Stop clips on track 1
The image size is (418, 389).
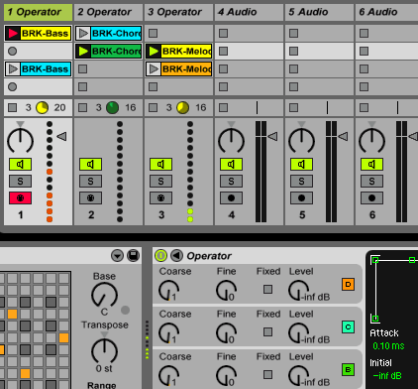pyautogui.click(x=13, y=107)
